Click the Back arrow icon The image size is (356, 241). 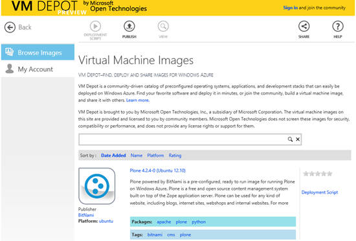pyautogui.click(x=10, y=27)
